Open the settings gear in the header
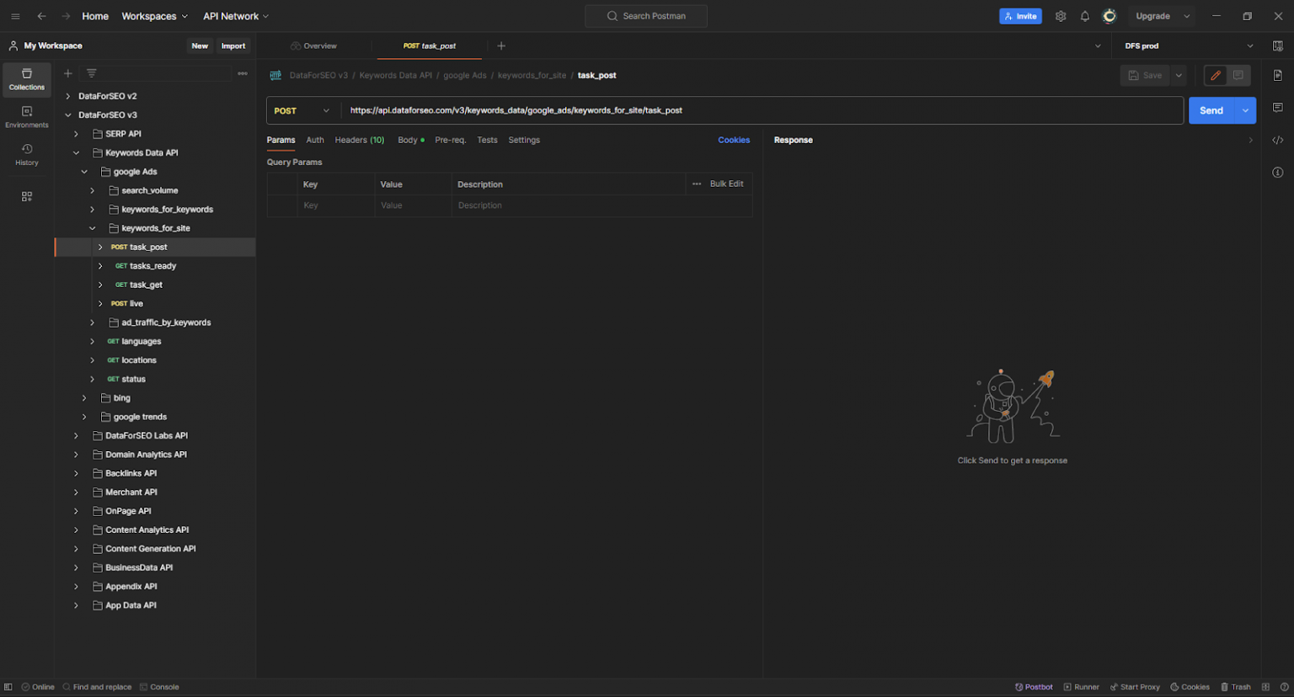1294x697 pixels. pyautogui.click(x=1061, y=16)
